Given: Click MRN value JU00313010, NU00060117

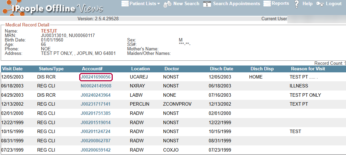Looking at the screenshot, I should pos(68,36).
